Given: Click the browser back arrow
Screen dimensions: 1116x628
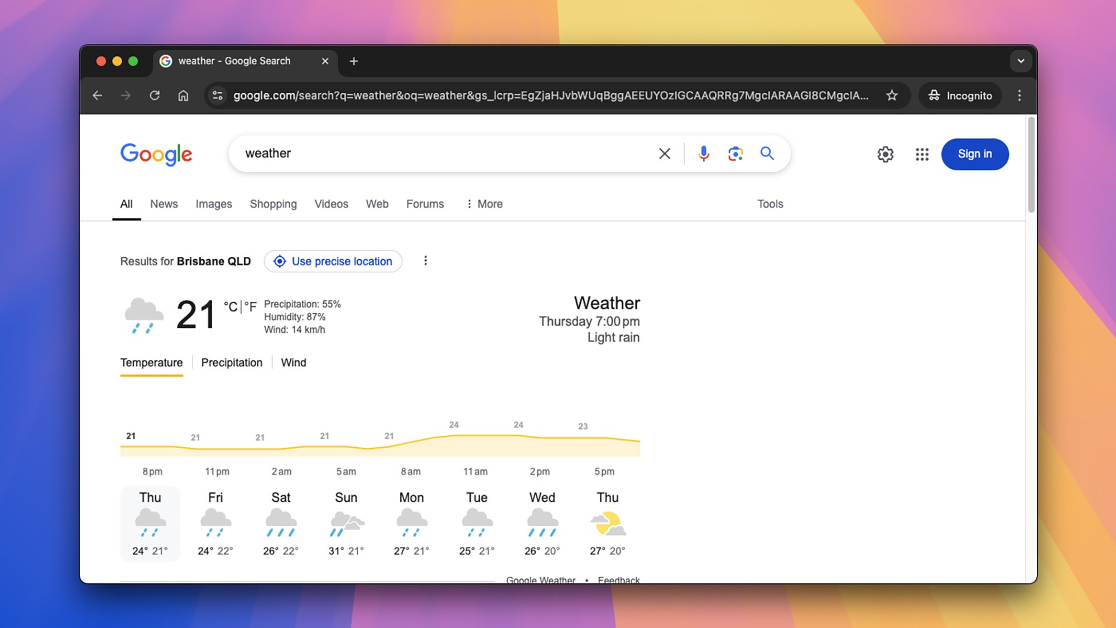Looking at the screenshot, I should tap(98, 95).
